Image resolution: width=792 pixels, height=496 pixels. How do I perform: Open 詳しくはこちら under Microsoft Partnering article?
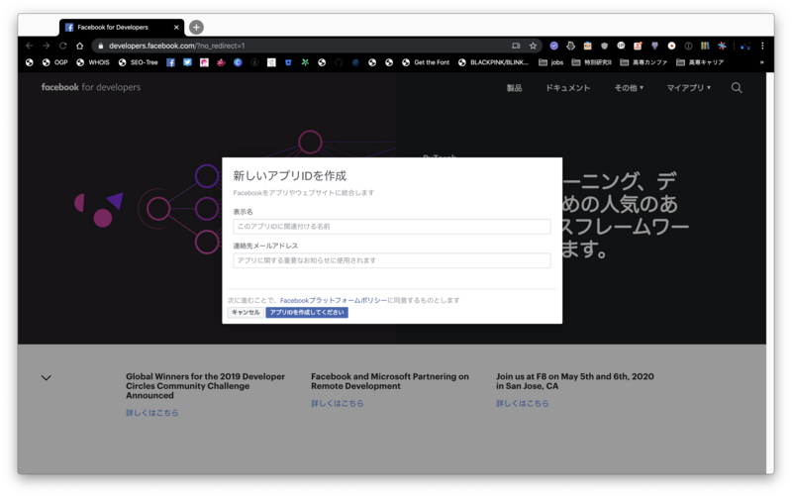(x=338, y=403)
